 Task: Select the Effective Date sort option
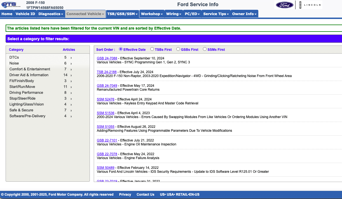121,49
